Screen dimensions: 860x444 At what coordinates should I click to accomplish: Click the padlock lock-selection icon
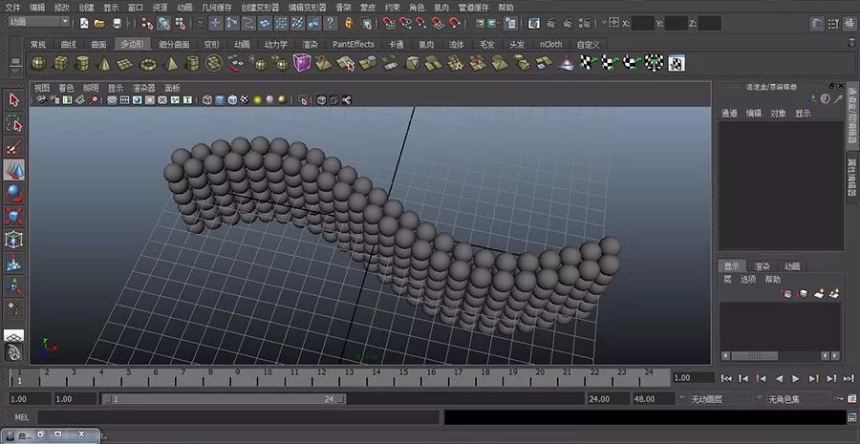[x=348, y=23]
